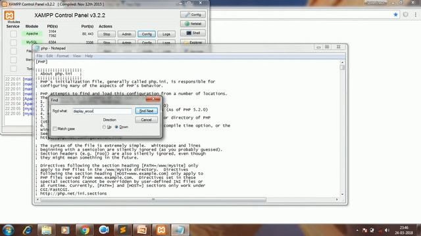Stop the Apache module
Screen dimensions: 421x236
(x=107, y=34)
